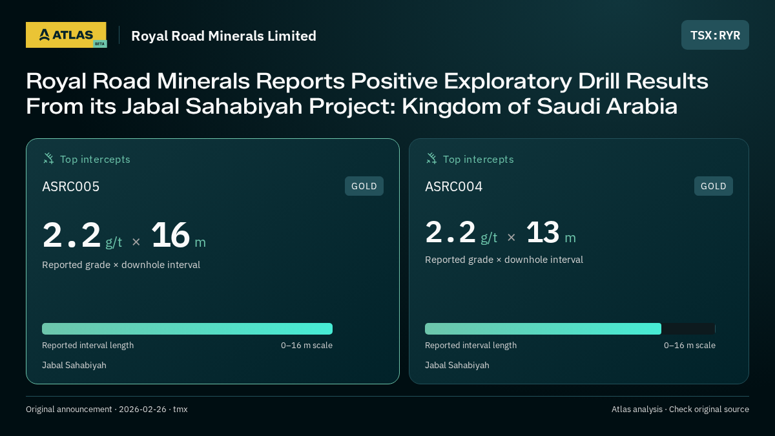This screenshot has width=775, height=436.
Task: Click the drill icon in the ASRC004 card
Action: click(x=431, y=158)
